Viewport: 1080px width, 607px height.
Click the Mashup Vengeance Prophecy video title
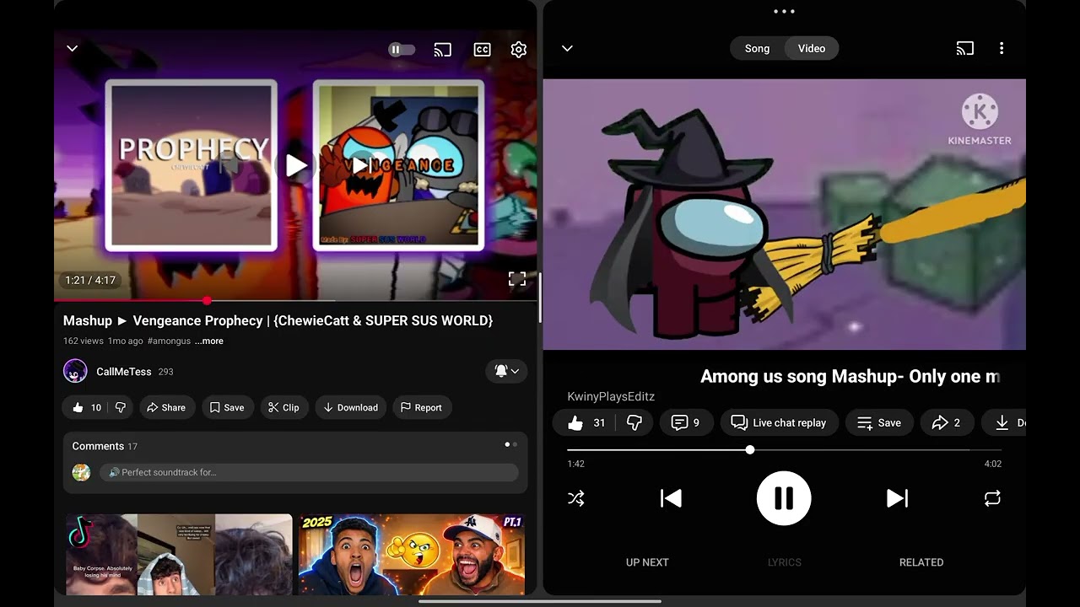tap(278, 320)
